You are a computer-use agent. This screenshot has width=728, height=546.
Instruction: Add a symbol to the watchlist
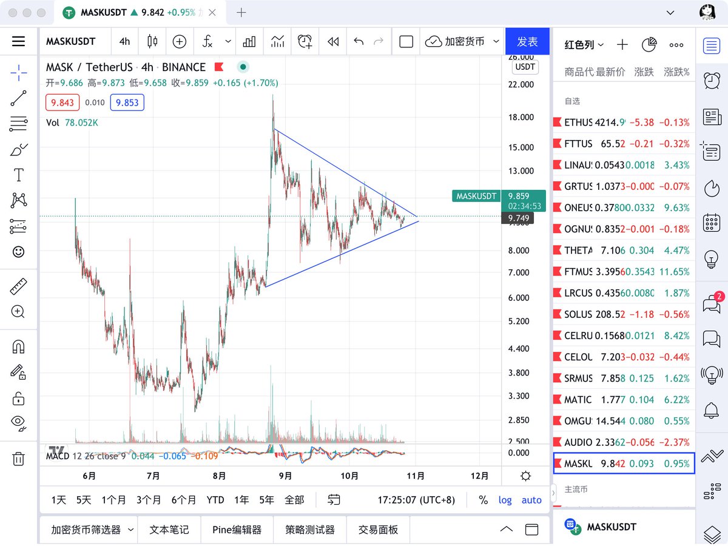(x=622, y=44)
